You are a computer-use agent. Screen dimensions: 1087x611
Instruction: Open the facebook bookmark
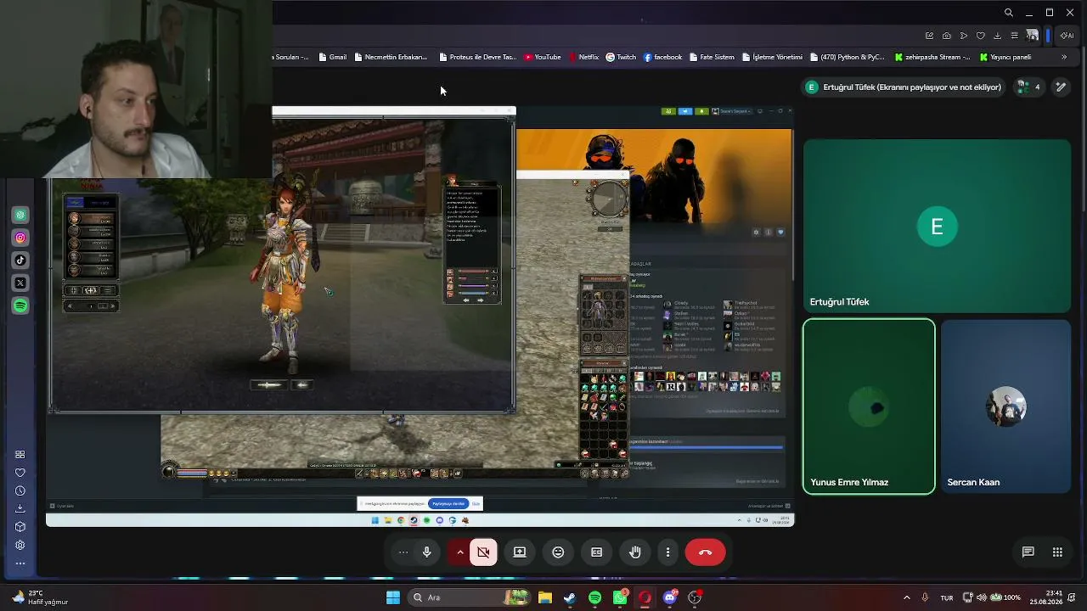pyautogui.click(x=662, y=57)
